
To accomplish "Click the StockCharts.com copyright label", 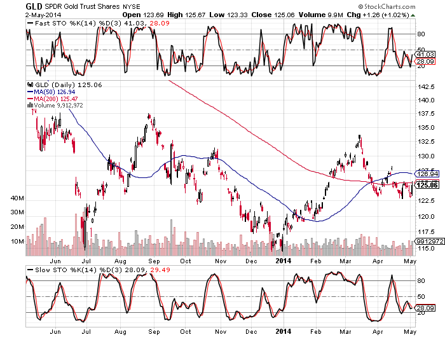I will click(x=387, y=6).
